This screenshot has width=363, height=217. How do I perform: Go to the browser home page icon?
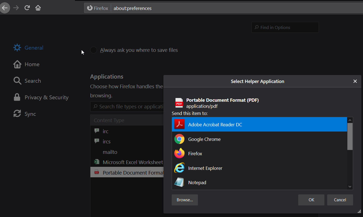(38, 8)
